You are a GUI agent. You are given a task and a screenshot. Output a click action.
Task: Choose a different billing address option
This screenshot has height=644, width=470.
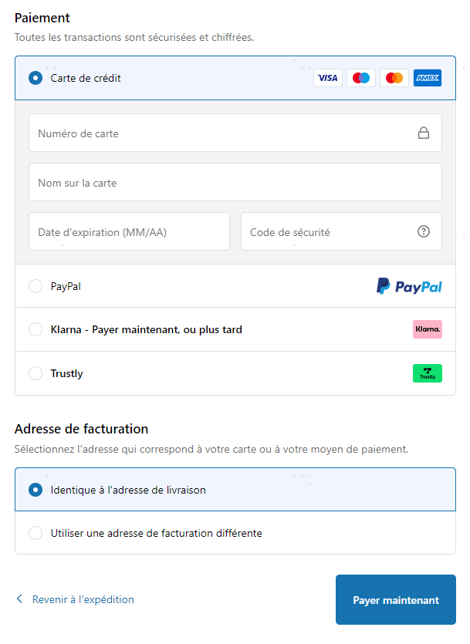click(x=36, y=533)
